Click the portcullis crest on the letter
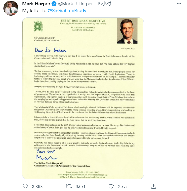 point(38,26)
